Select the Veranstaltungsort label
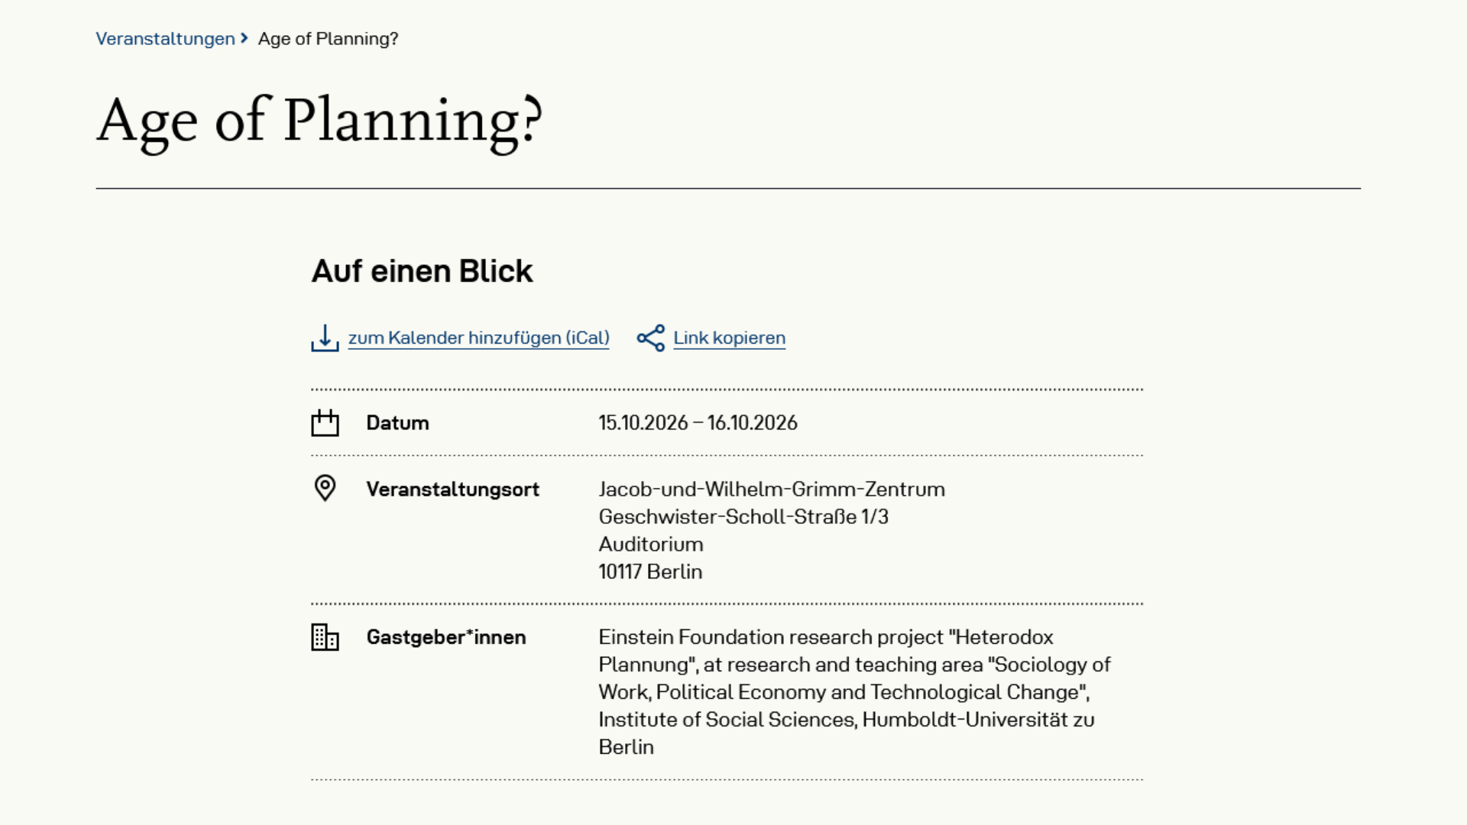Viewport: 1467px width, 825px height. [452, 489]
